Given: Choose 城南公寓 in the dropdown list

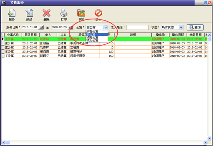Looking at the screenshot, I should [x=97, y=37].
